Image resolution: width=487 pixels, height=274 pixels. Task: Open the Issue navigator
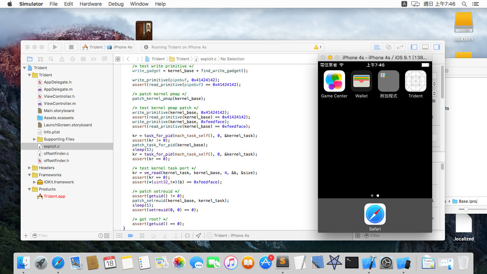coord(62,59)
